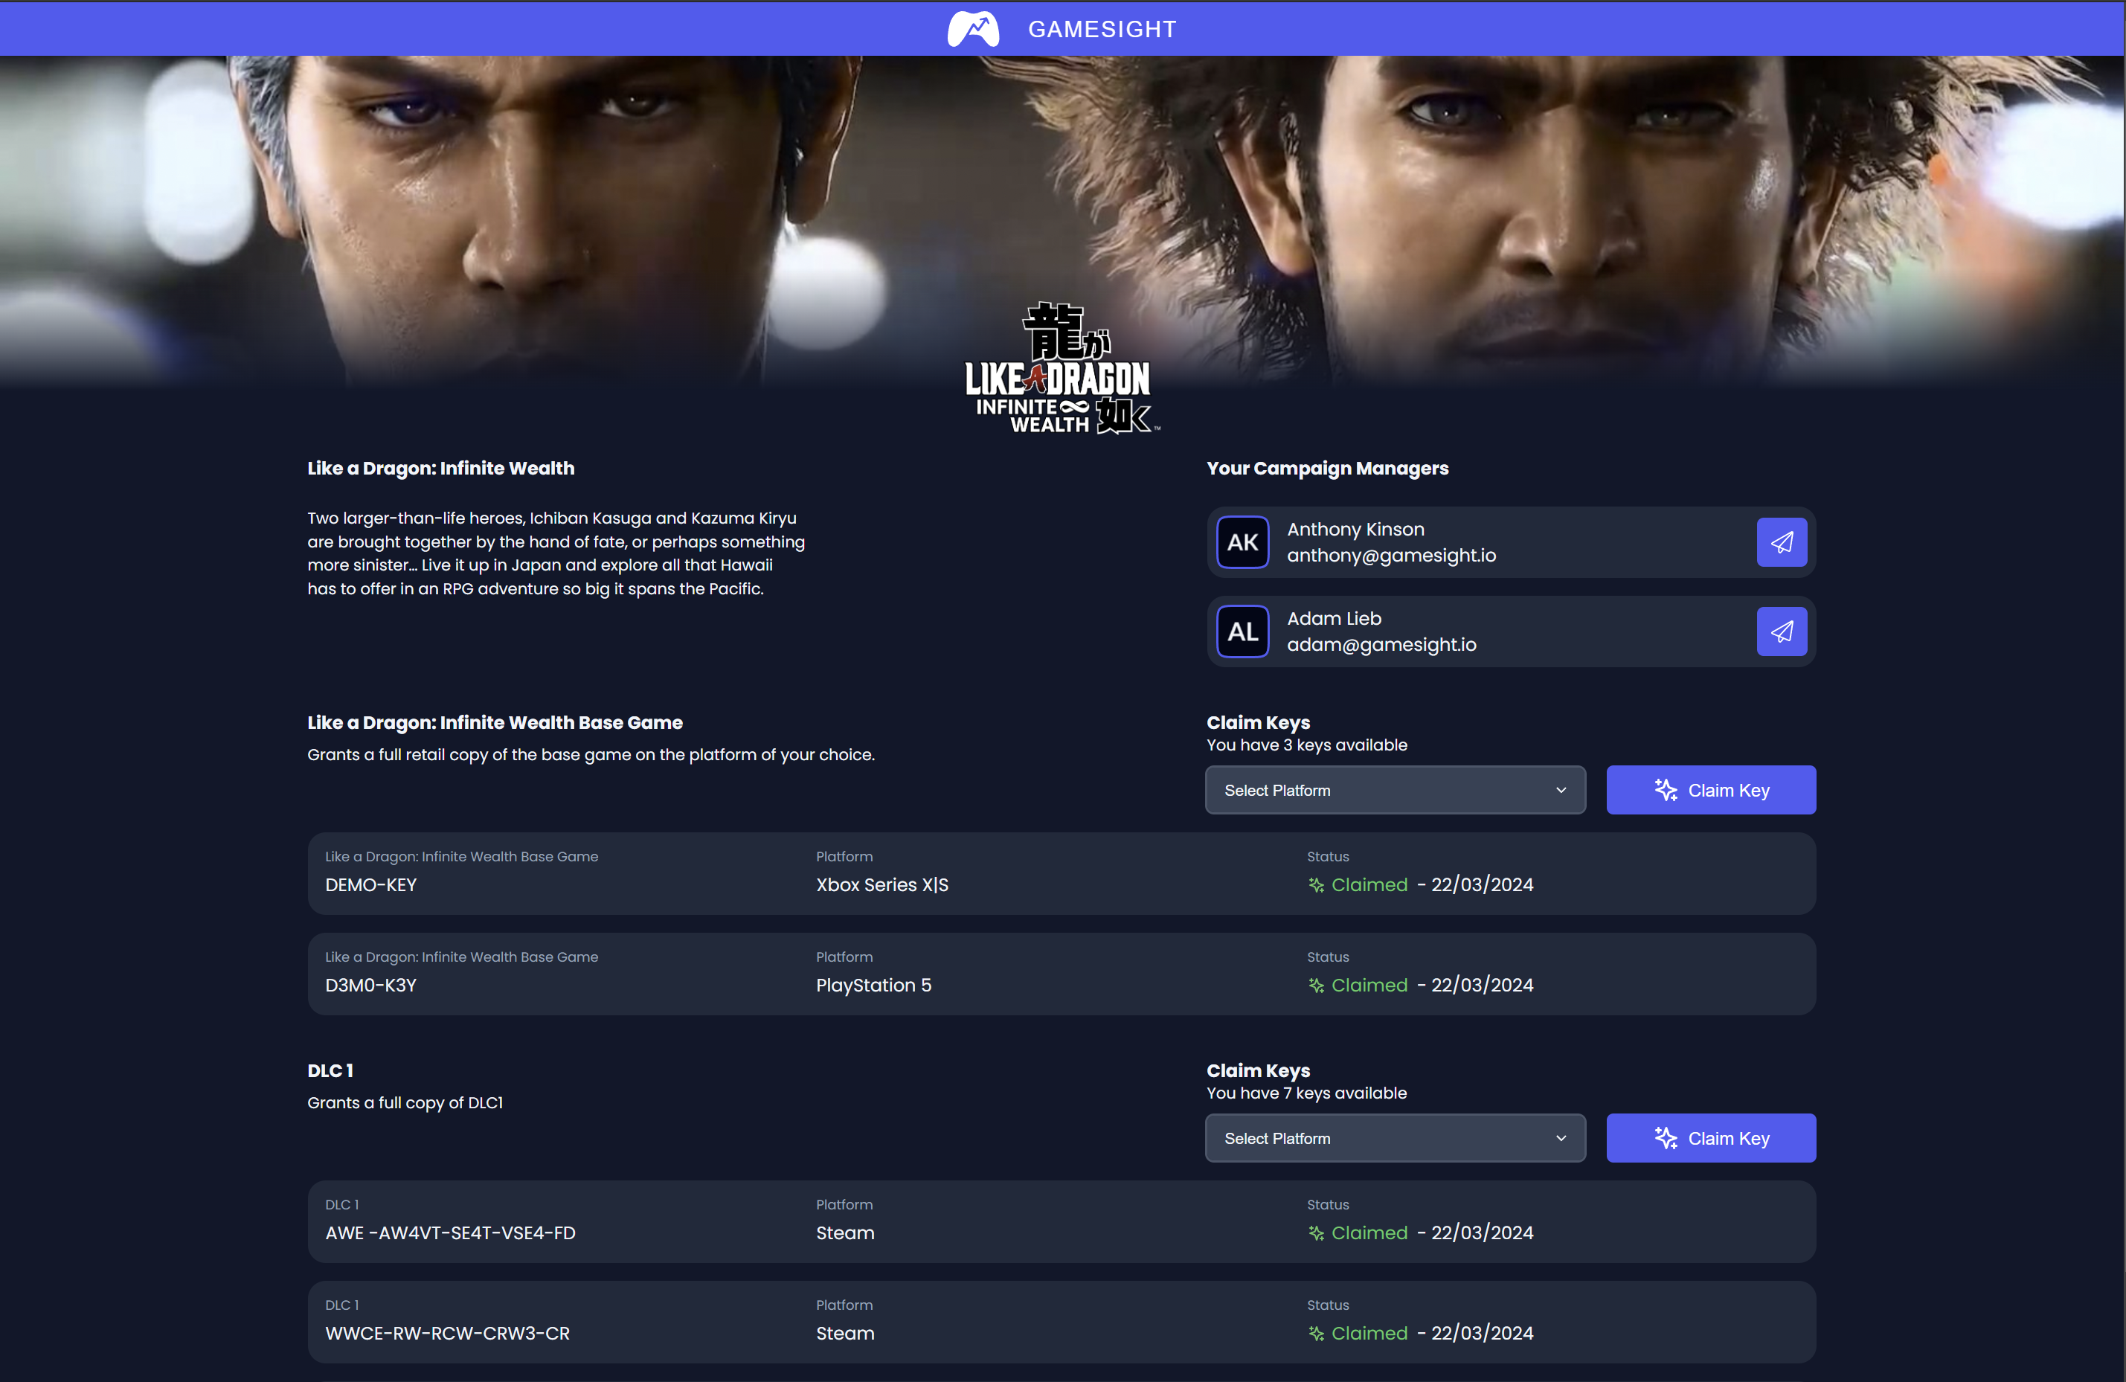Image resolution: width=2126 pixels, height=1382 pixels.
Task: Select key AWE -AW4VT-SE4T-VSE4-FD
Action: 450,1232
